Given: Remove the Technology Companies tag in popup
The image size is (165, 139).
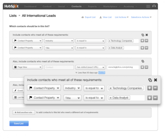Looking at the screenshot, I should (x=111, y=88).
